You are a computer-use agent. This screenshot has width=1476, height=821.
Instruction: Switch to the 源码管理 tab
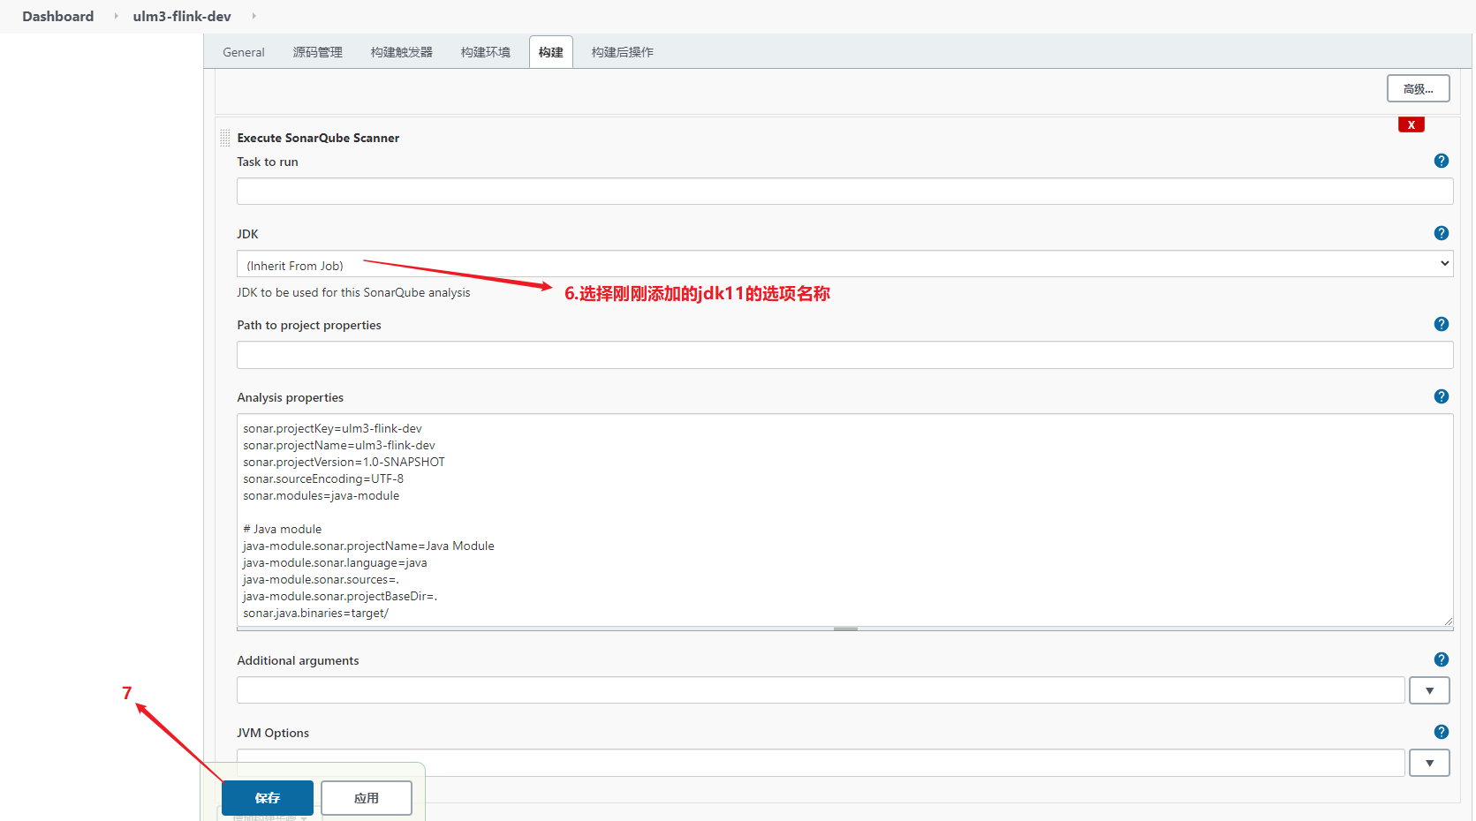pos(318,52)
